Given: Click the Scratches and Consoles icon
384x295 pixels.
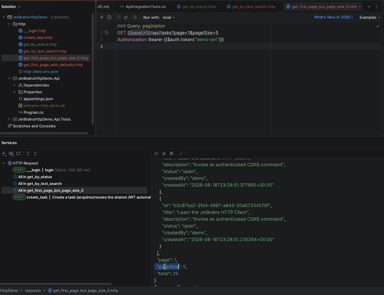Looking at the screenshot, I should (x=10, y=126).
